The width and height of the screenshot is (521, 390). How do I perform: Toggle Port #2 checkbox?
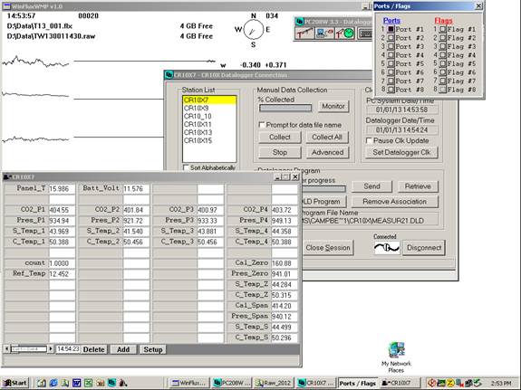(391, 38)
